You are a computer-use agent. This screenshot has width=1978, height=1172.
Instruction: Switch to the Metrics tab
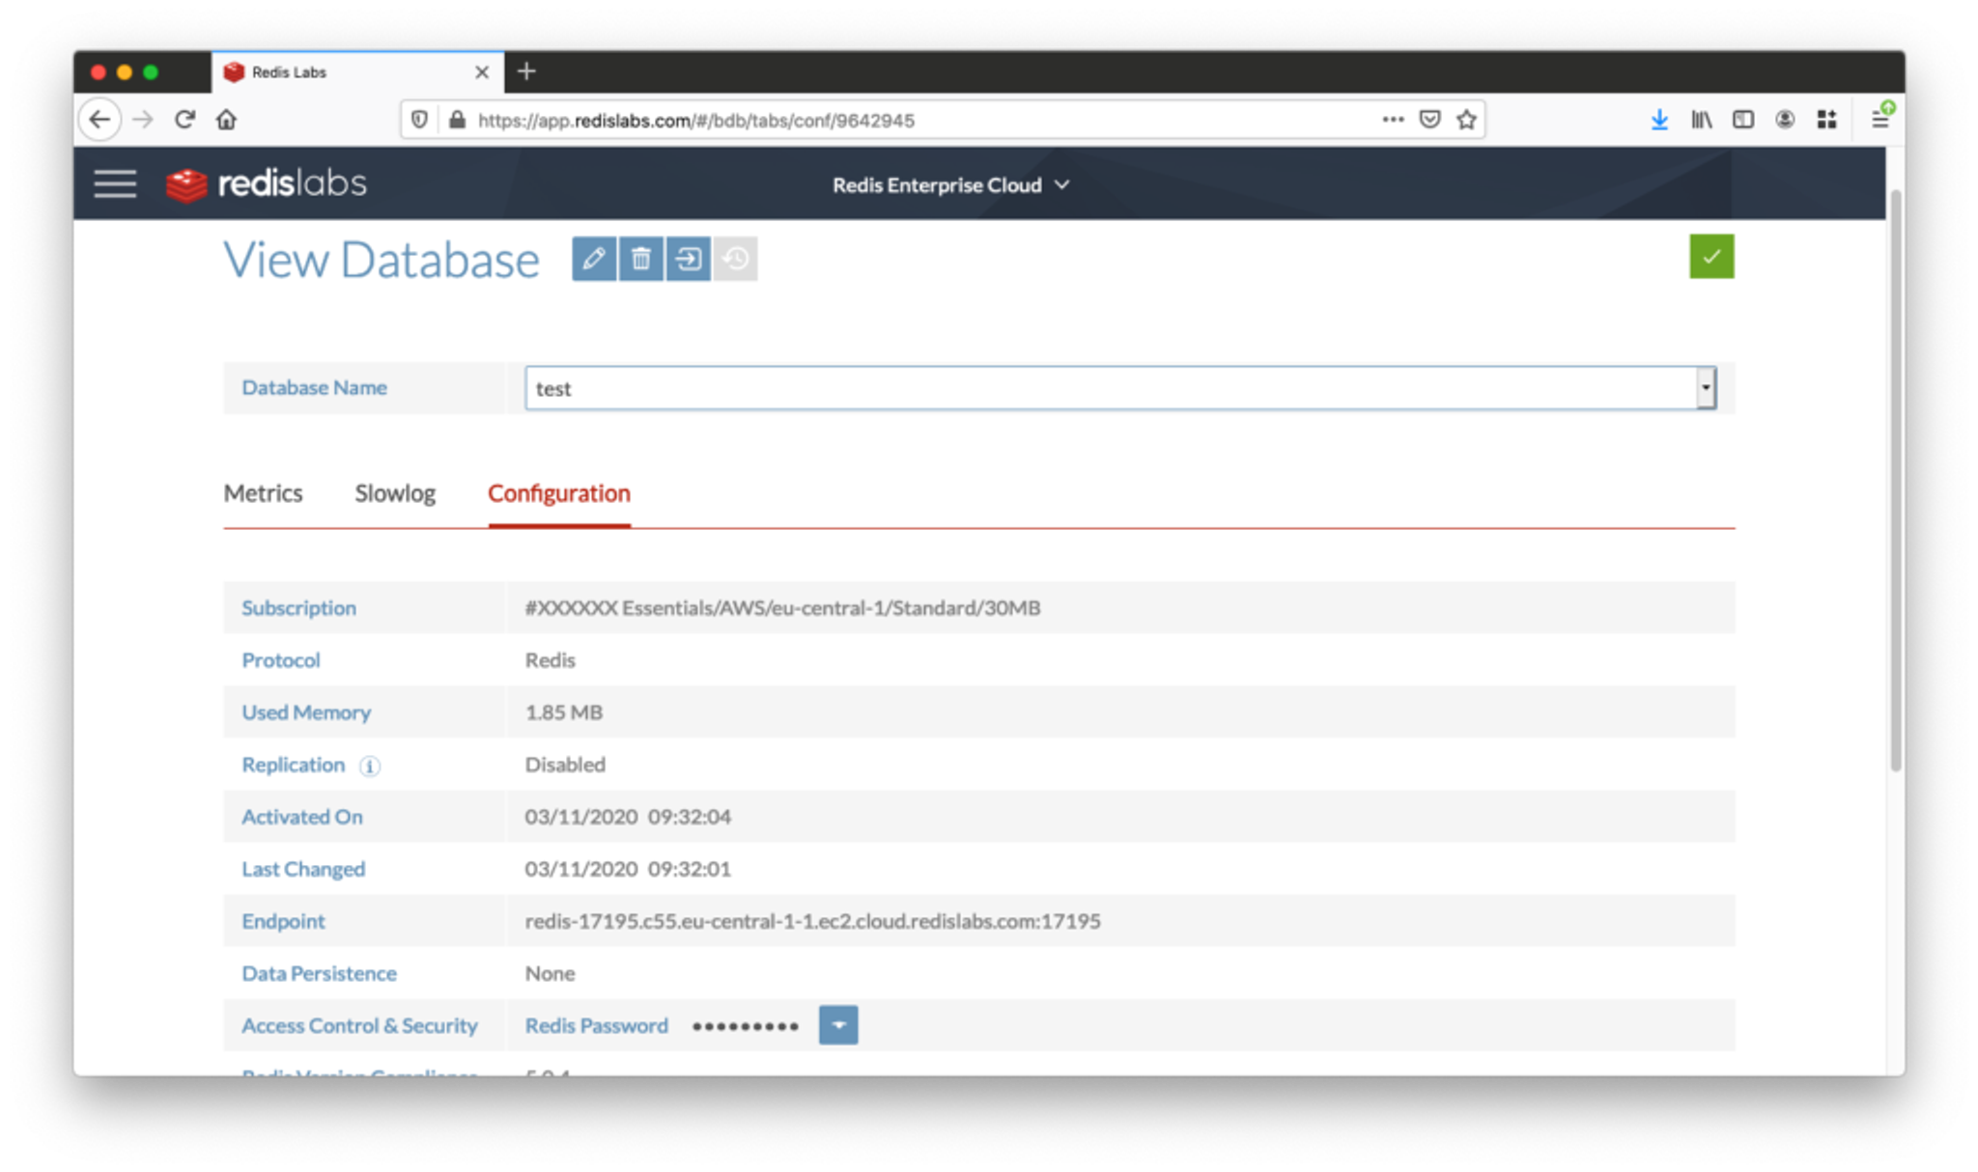tap(263, 493)
